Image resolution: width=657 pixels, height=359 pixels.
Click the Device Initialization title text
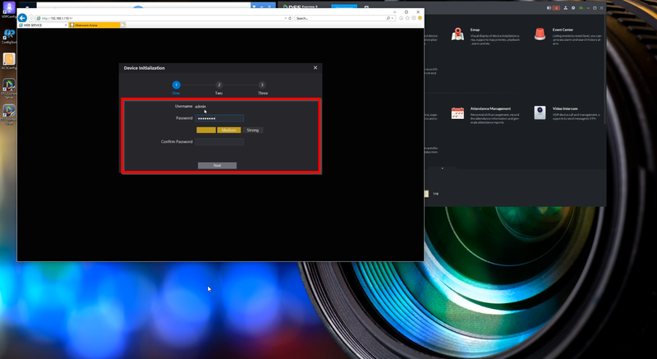(145, 68)
